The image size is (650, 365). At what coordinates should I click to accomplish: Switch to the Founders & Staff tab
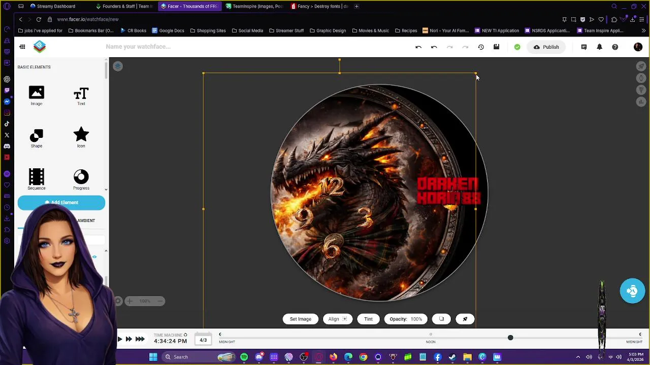124,6
